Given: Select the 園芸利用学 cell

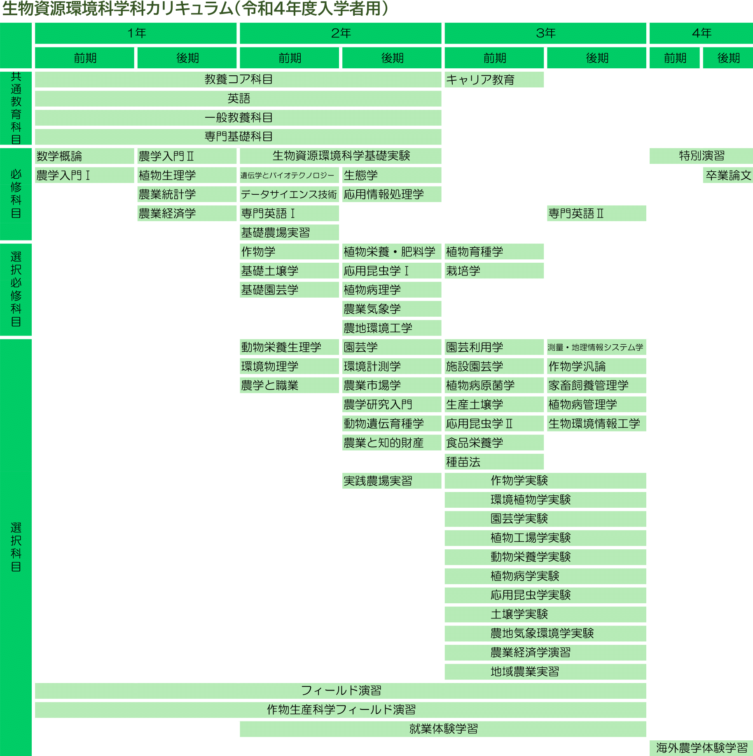Looking at the screenshot, I should click(x=494, y=347).
